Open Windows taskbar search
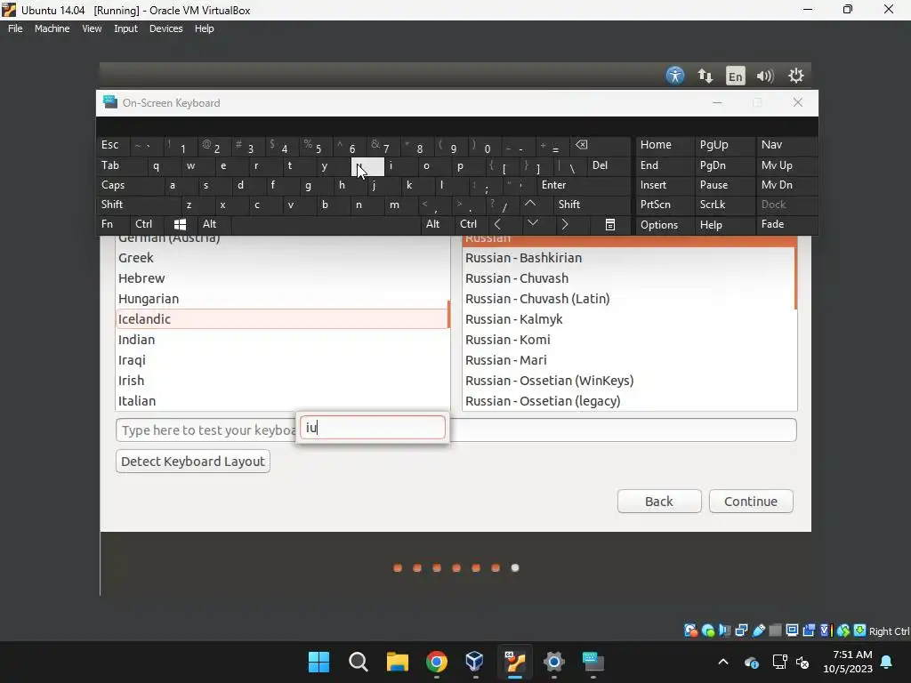 358,662
